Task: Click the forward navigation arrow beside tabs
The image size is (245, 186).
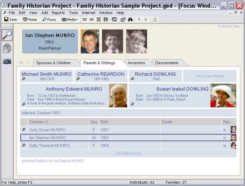Action: [x=28, y=62]
